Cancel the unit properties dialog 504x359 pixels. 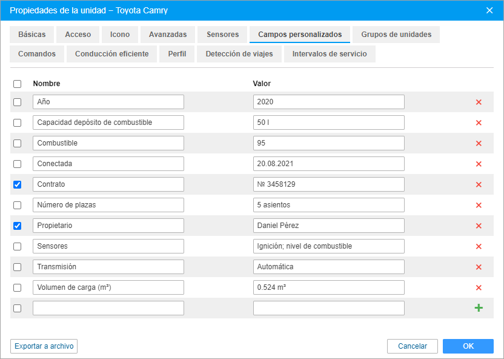pos(413,346)
